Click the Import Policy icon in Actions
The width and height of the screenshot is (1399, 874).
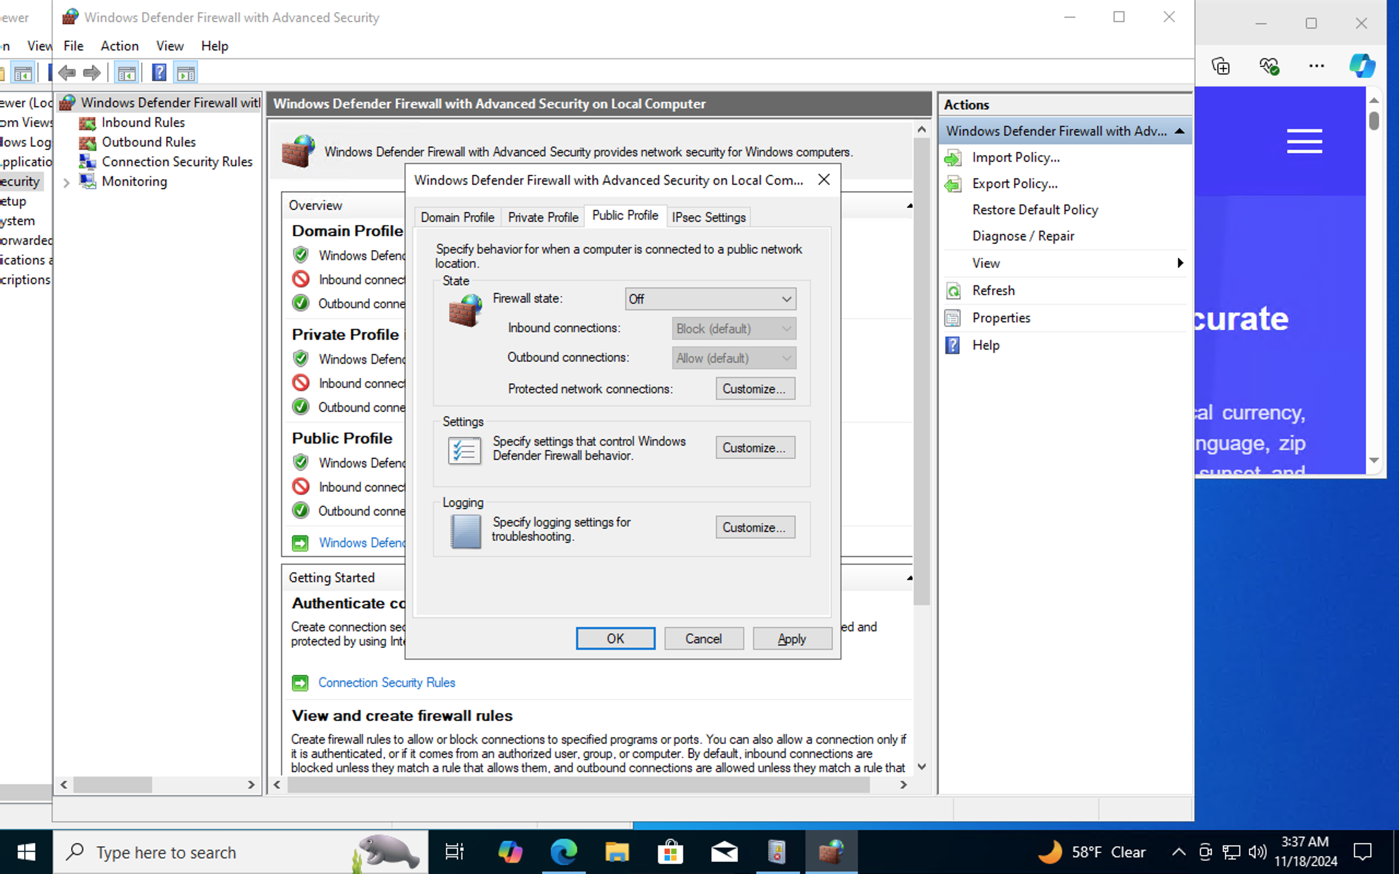point(953,158)
